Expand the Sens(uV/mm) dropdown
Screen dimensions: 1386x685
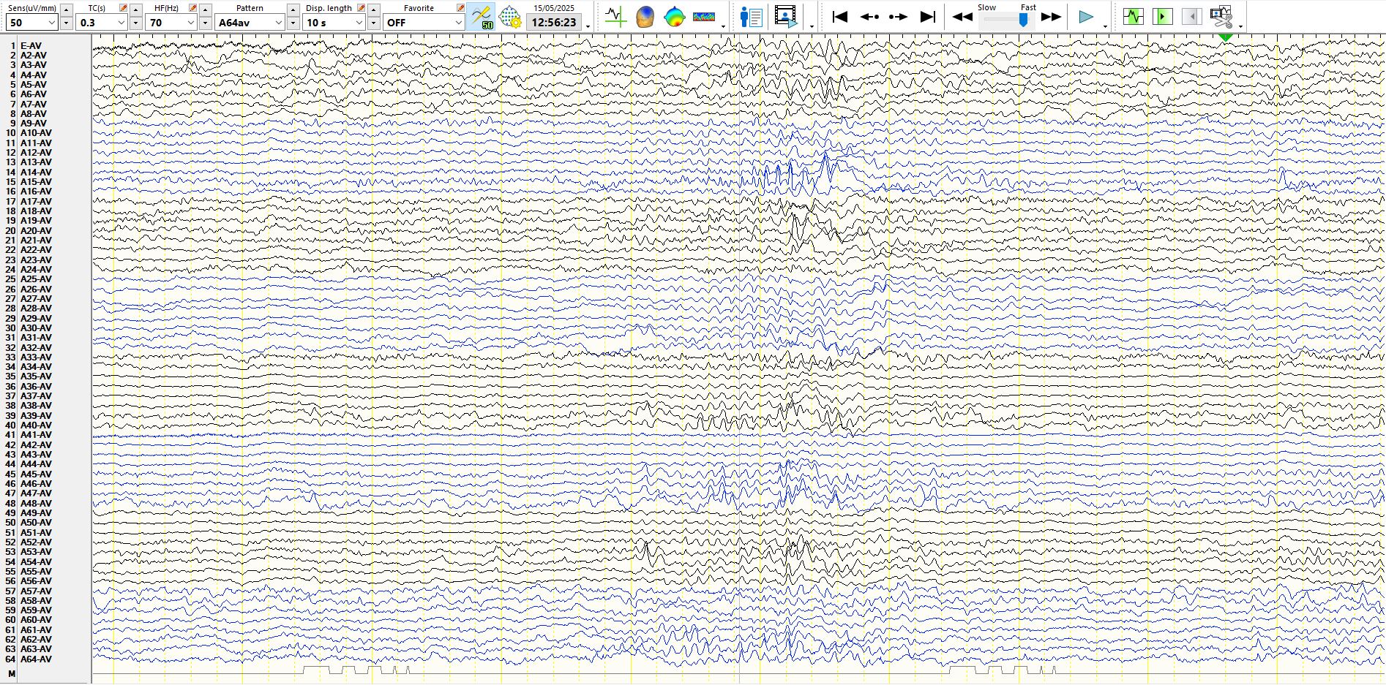click(x=51, y=23)
